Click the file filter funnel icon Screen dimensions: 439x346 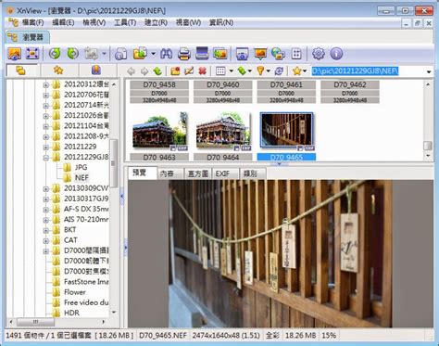[260, 71]
